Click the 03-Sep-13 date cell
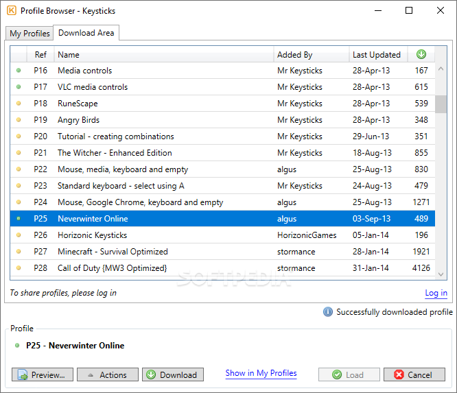Screen dimensions: 457x393 tap(371, 219)
